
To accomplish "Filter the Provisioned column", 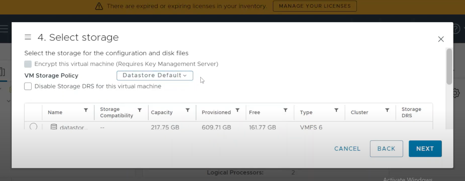I will point(237,110).
